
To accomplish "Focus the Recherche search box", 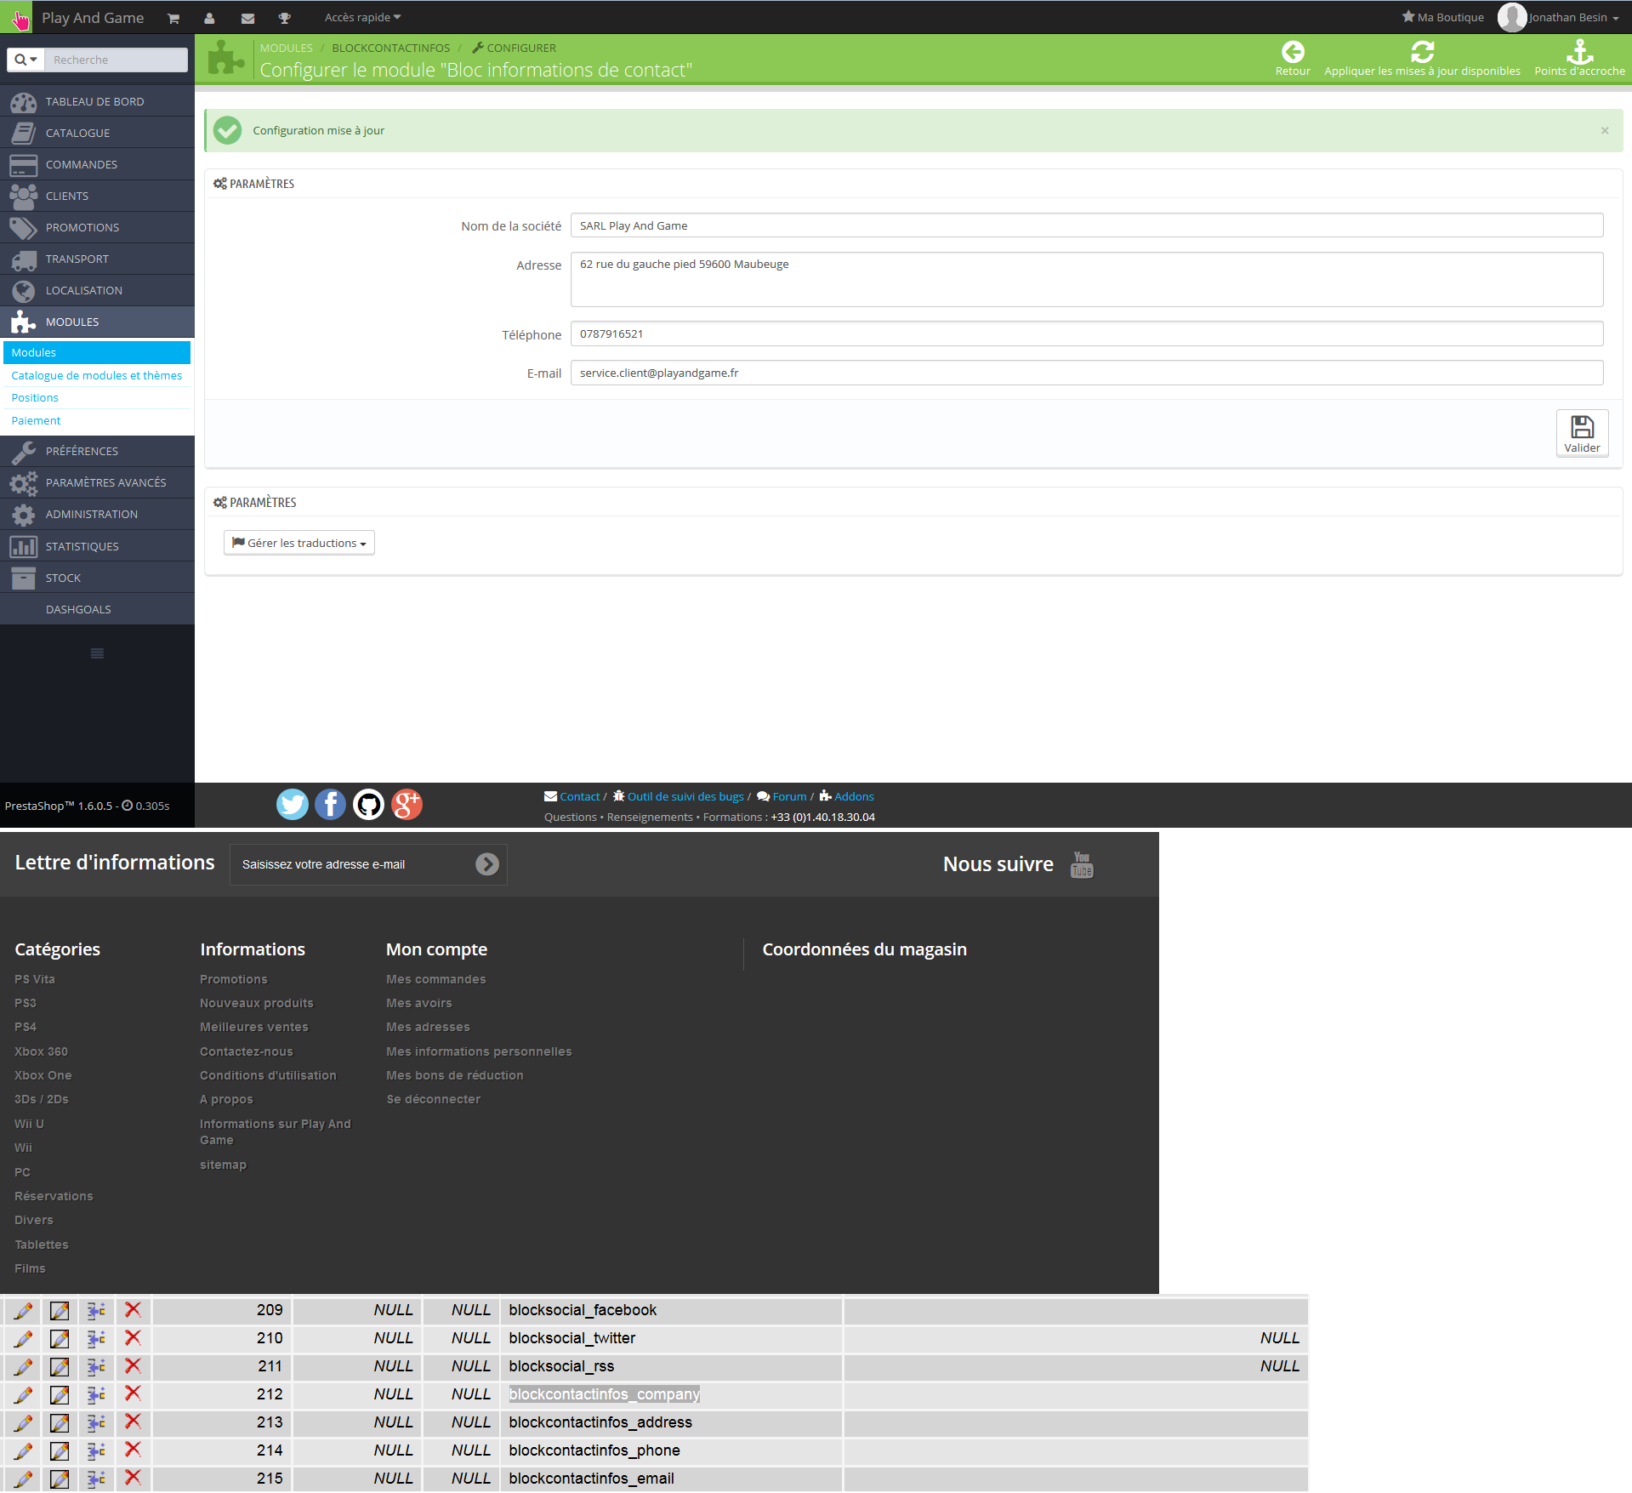I will pyautogui.click(x=117, y=60).
